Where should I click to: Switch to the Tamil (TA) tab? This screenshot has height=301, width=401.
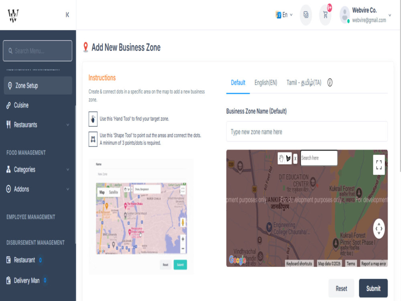coord(304,83)
